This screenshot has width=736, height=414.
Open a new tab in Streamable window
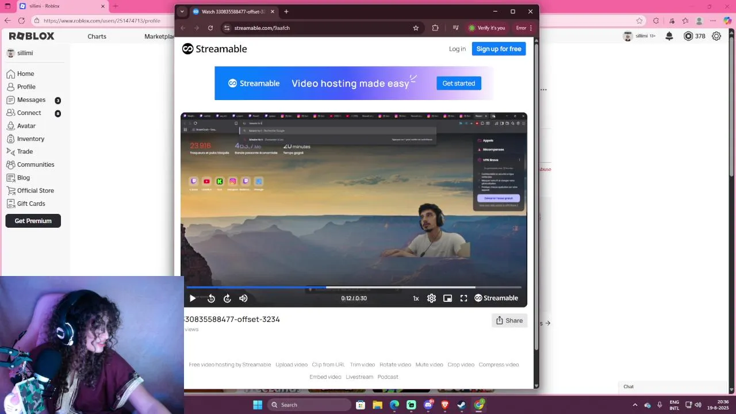point(286,11)
